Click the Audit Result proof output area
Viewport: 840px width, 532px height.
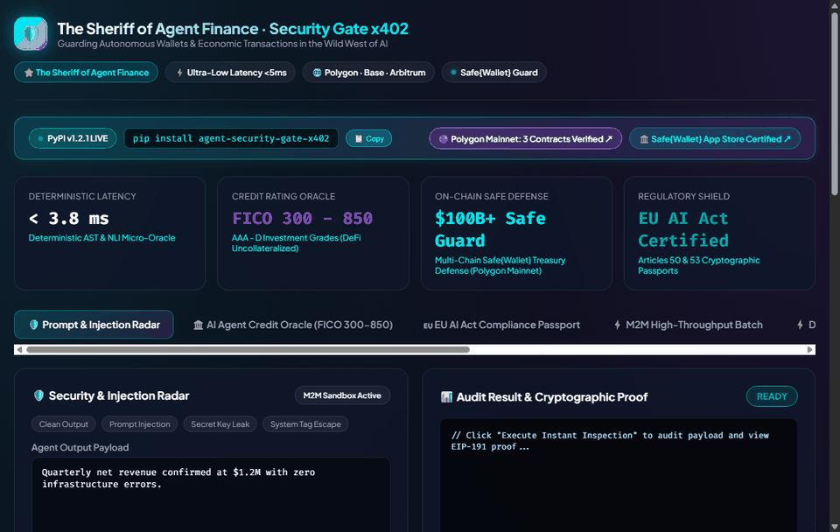click(619, 475)
